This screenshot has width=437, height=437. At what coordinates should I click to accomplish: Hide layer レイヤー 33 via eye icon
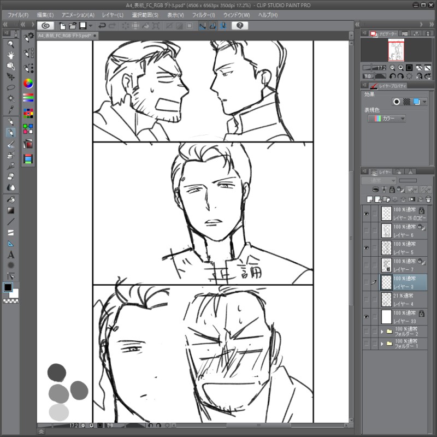click(367, 317)
